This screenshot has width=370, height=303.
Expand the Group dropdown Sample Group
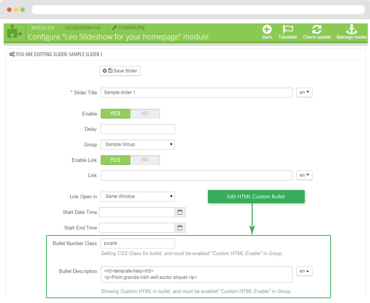coord(137,144)
